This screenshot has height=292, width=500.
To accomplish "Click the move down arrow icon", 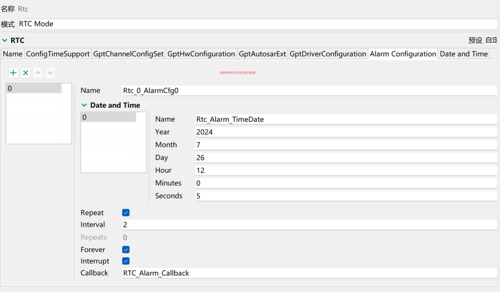I will click(50, 73).
